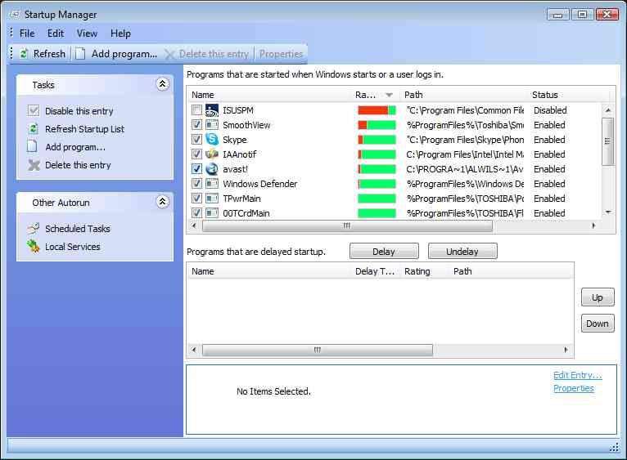Sort startup list by Name column header
Viewport: 627px width, 460px height.
pyautogui.click(x=270, y=95)
